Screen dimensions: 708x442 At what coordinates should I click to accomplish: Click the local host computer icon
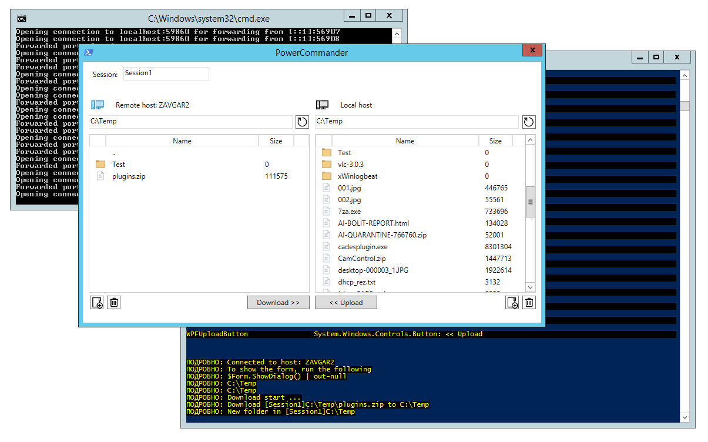pos(322,105)
